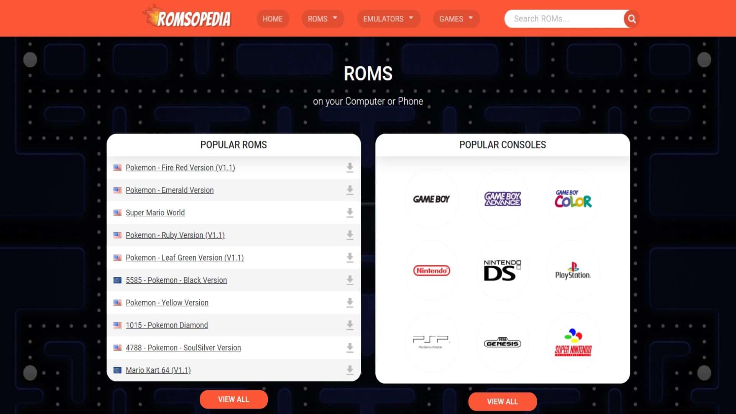Open the Super Mario World link
This screenshot has width=736, height=414.
(x=155, y=213)
